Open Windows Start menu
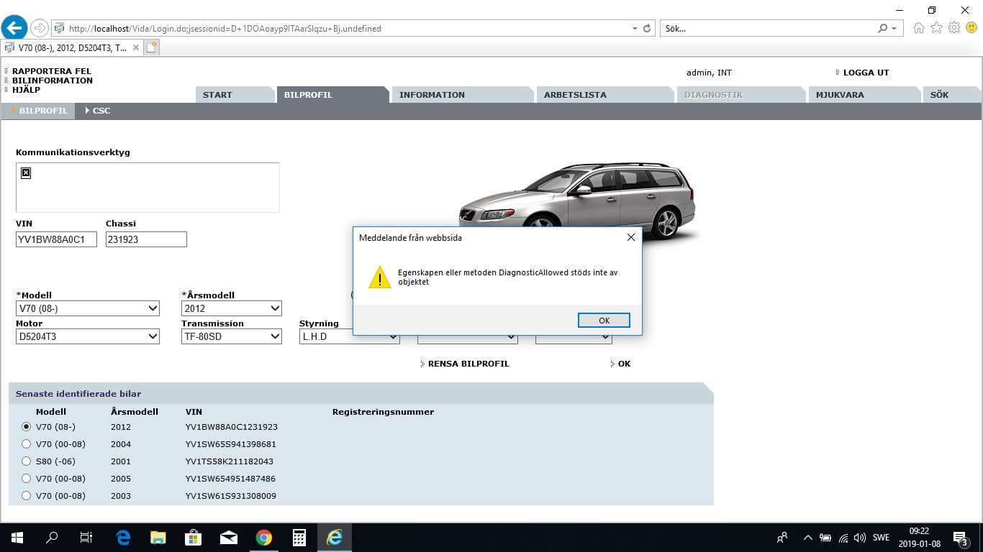Viewport: 983px width, 552px height. (x=17, y=538)
